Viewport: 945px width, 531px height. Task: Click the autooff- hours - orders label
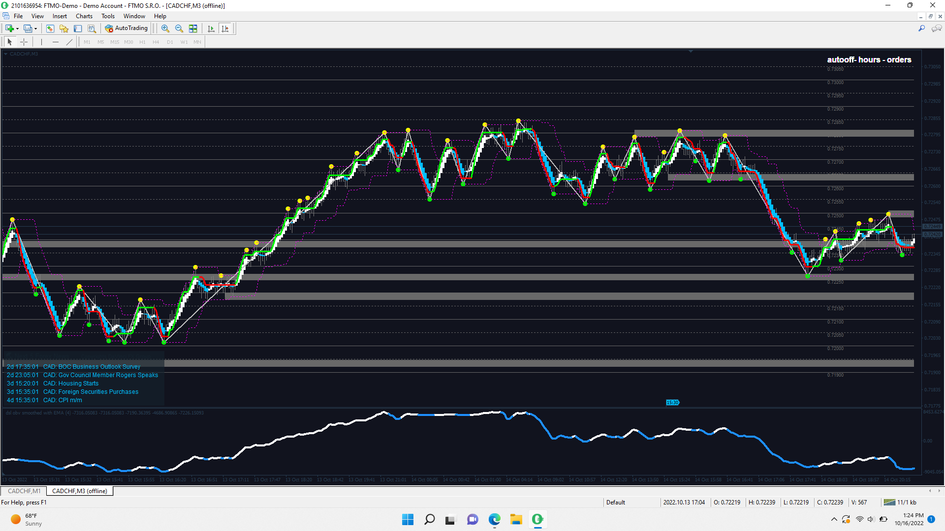coord(869,59)
